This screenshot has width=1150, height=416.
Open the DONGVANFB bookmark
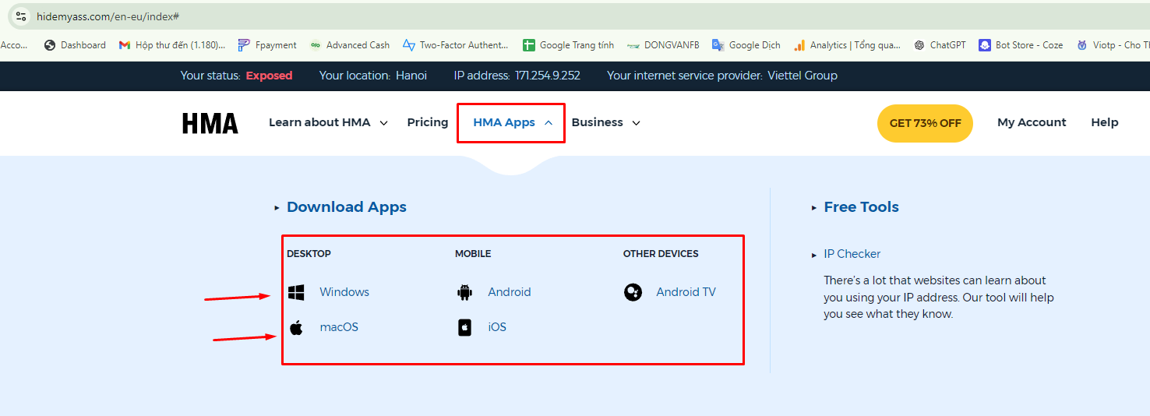pyautogui.click(x=663, y=45)
